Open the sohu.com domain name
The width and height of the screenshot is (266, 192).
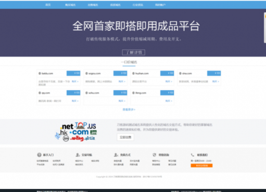94,93
